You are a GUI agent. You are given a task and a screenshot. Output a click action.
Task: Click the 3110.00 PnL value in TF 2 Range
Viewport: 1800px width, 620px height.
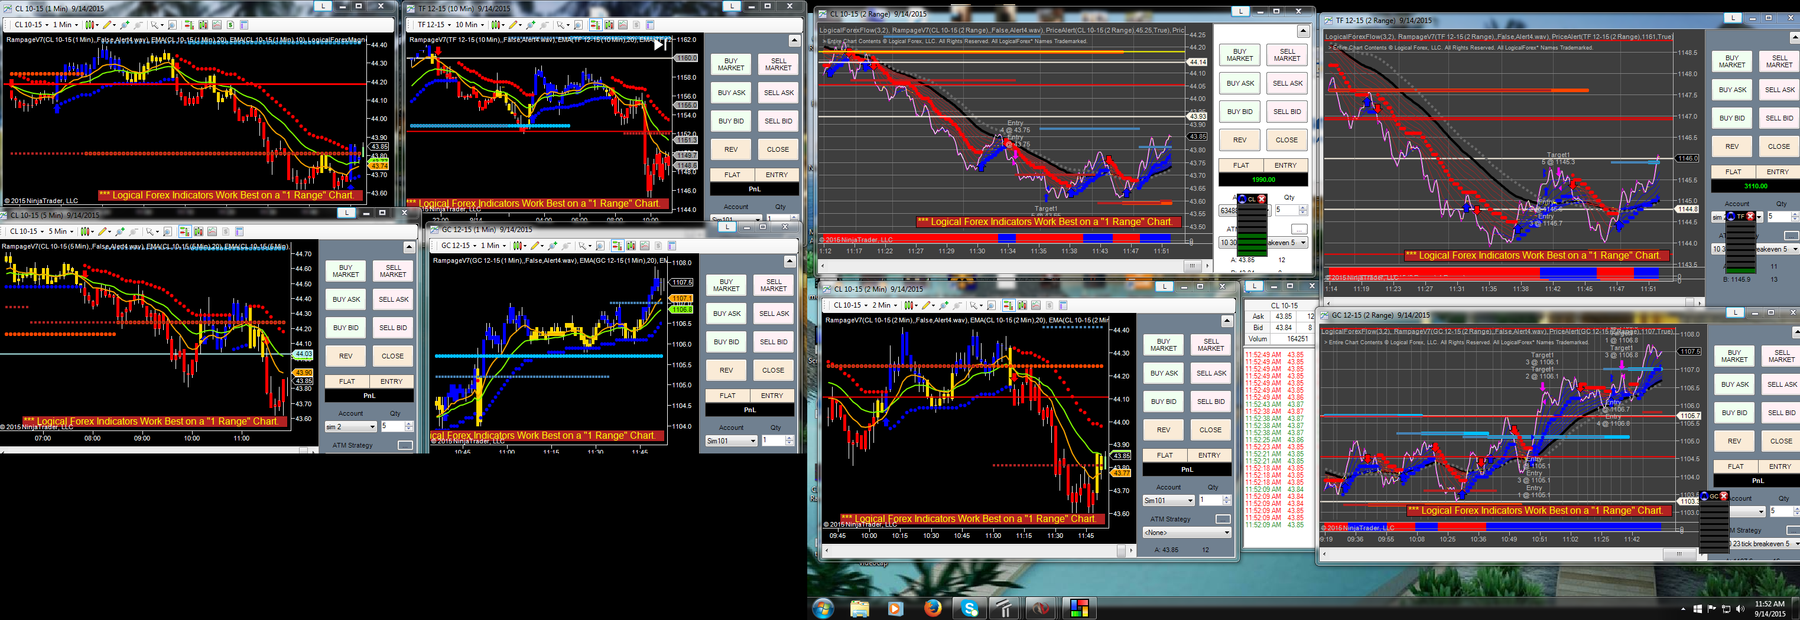click(x=1755, y=186)
